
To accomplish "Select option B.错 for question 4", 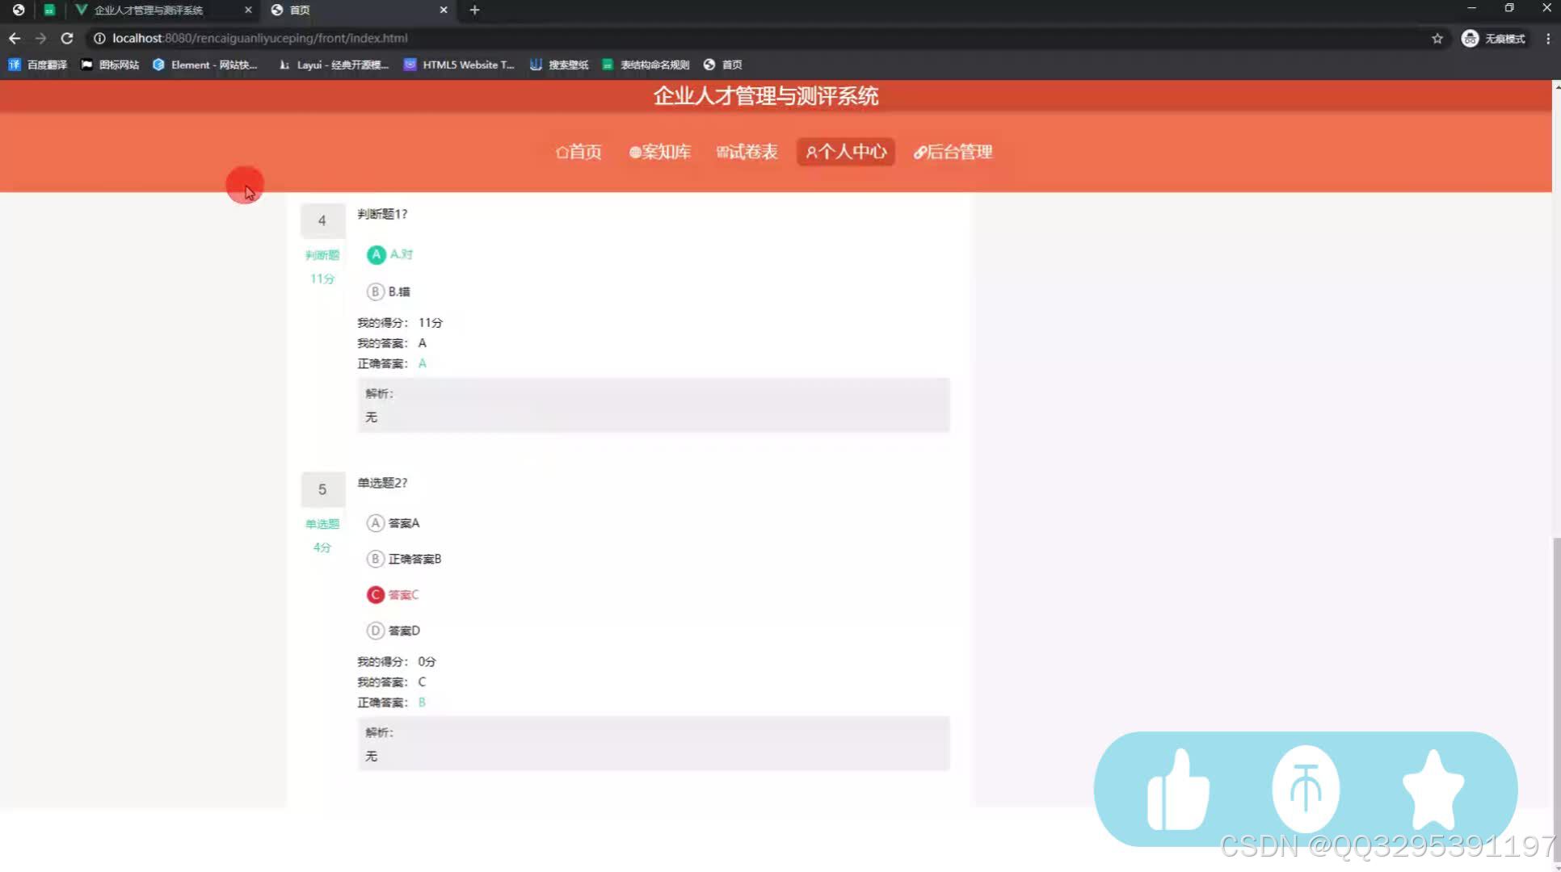I will click(389, 291).
